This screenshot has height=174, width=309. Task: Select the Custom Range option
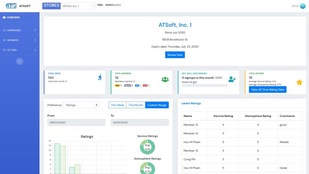pos(157,105)
